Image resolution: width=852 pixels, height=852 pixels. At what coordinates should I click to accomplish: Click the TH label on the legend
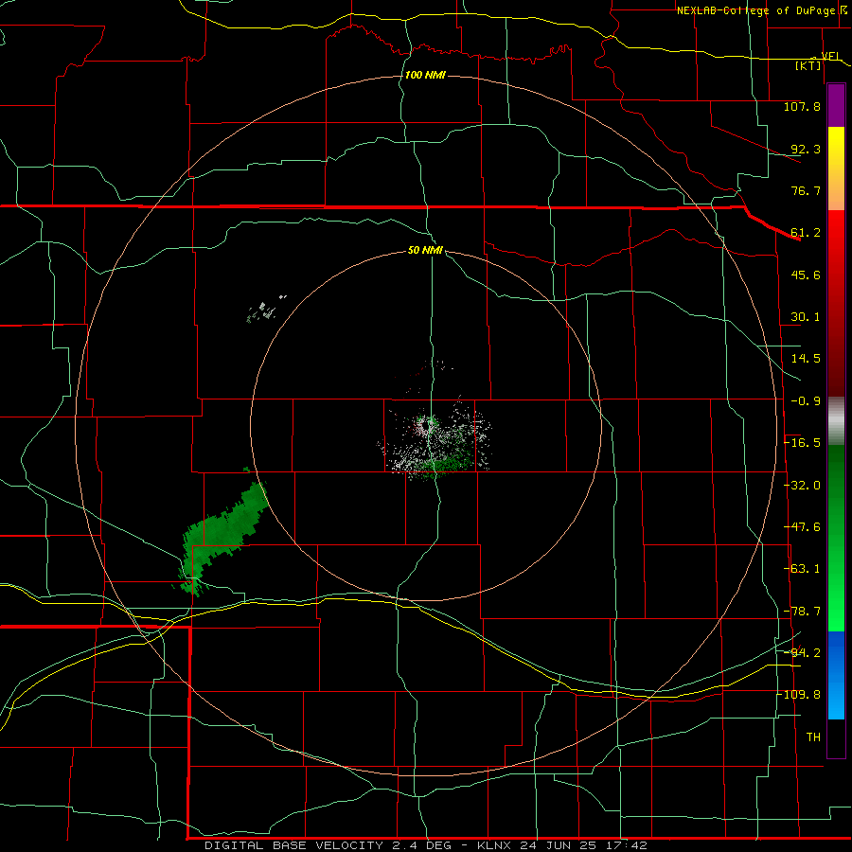pyautogui.click(x=813, y=737)
